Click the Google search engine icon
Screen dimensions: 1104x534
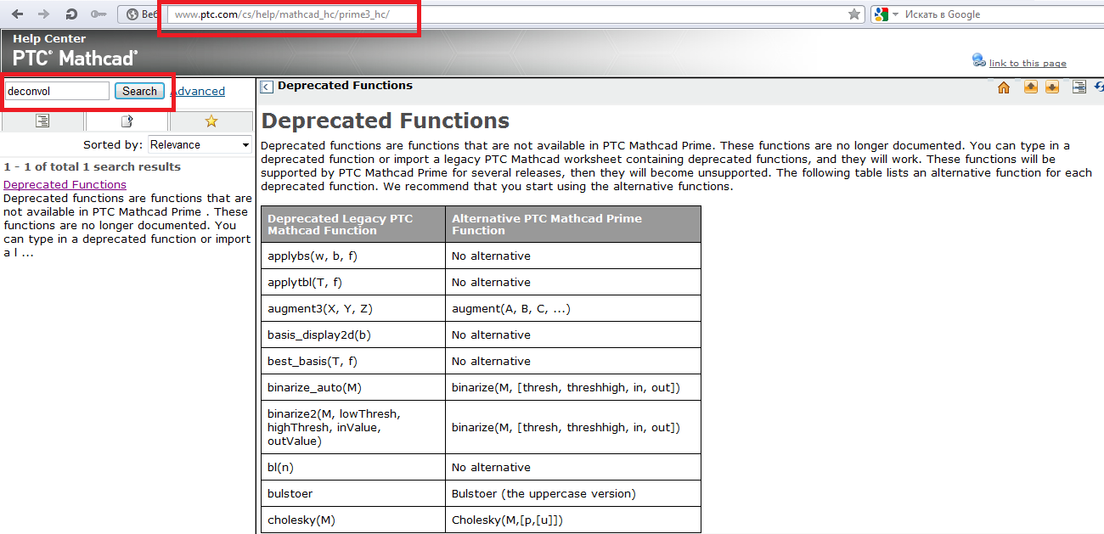pyautogui.click(x=881, y=14)
